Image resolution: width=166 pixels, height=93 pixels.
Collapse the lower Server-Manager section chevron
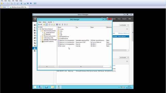pos(127,61)
